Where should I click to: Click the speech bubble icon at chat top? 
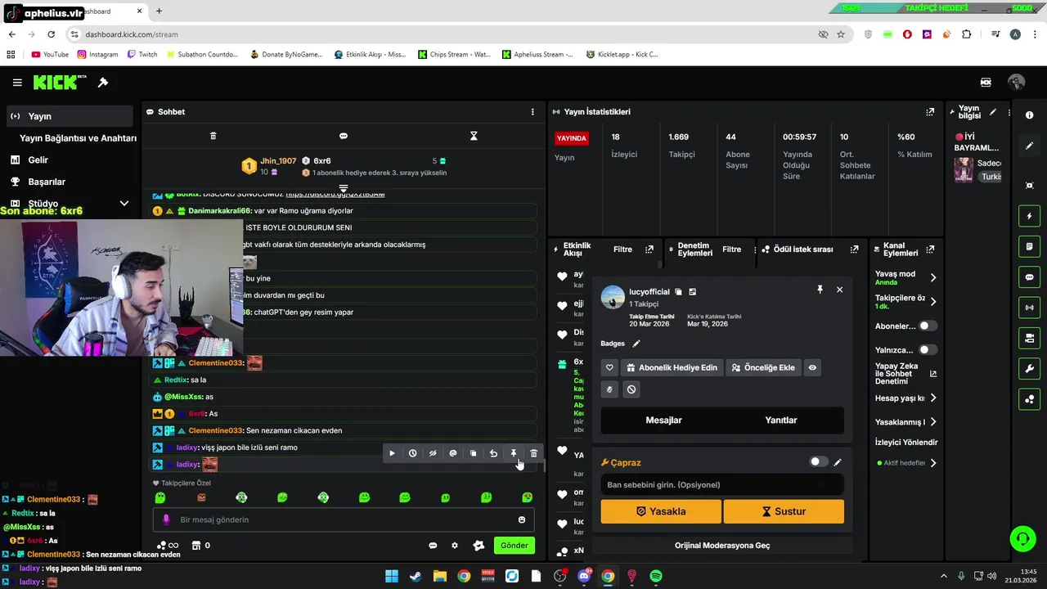point(344,136)
